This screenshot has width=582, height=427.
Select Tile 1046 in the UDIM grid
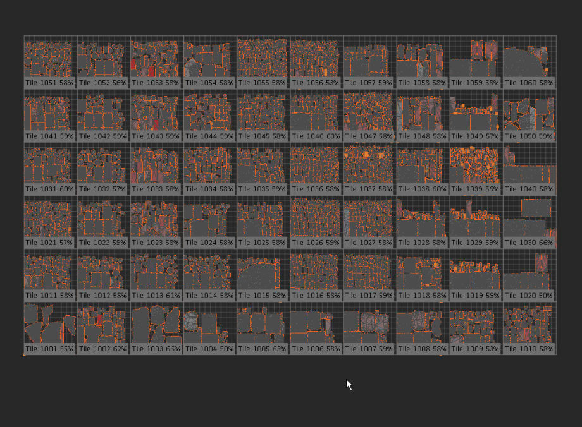[316, 111]
